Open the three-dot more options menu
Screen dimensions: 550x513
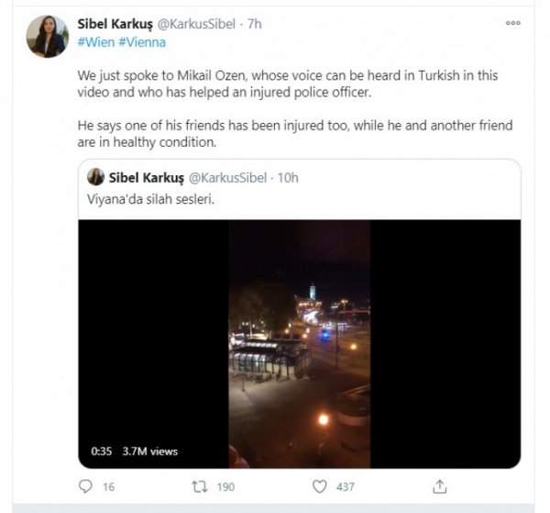tap(512, 24)
